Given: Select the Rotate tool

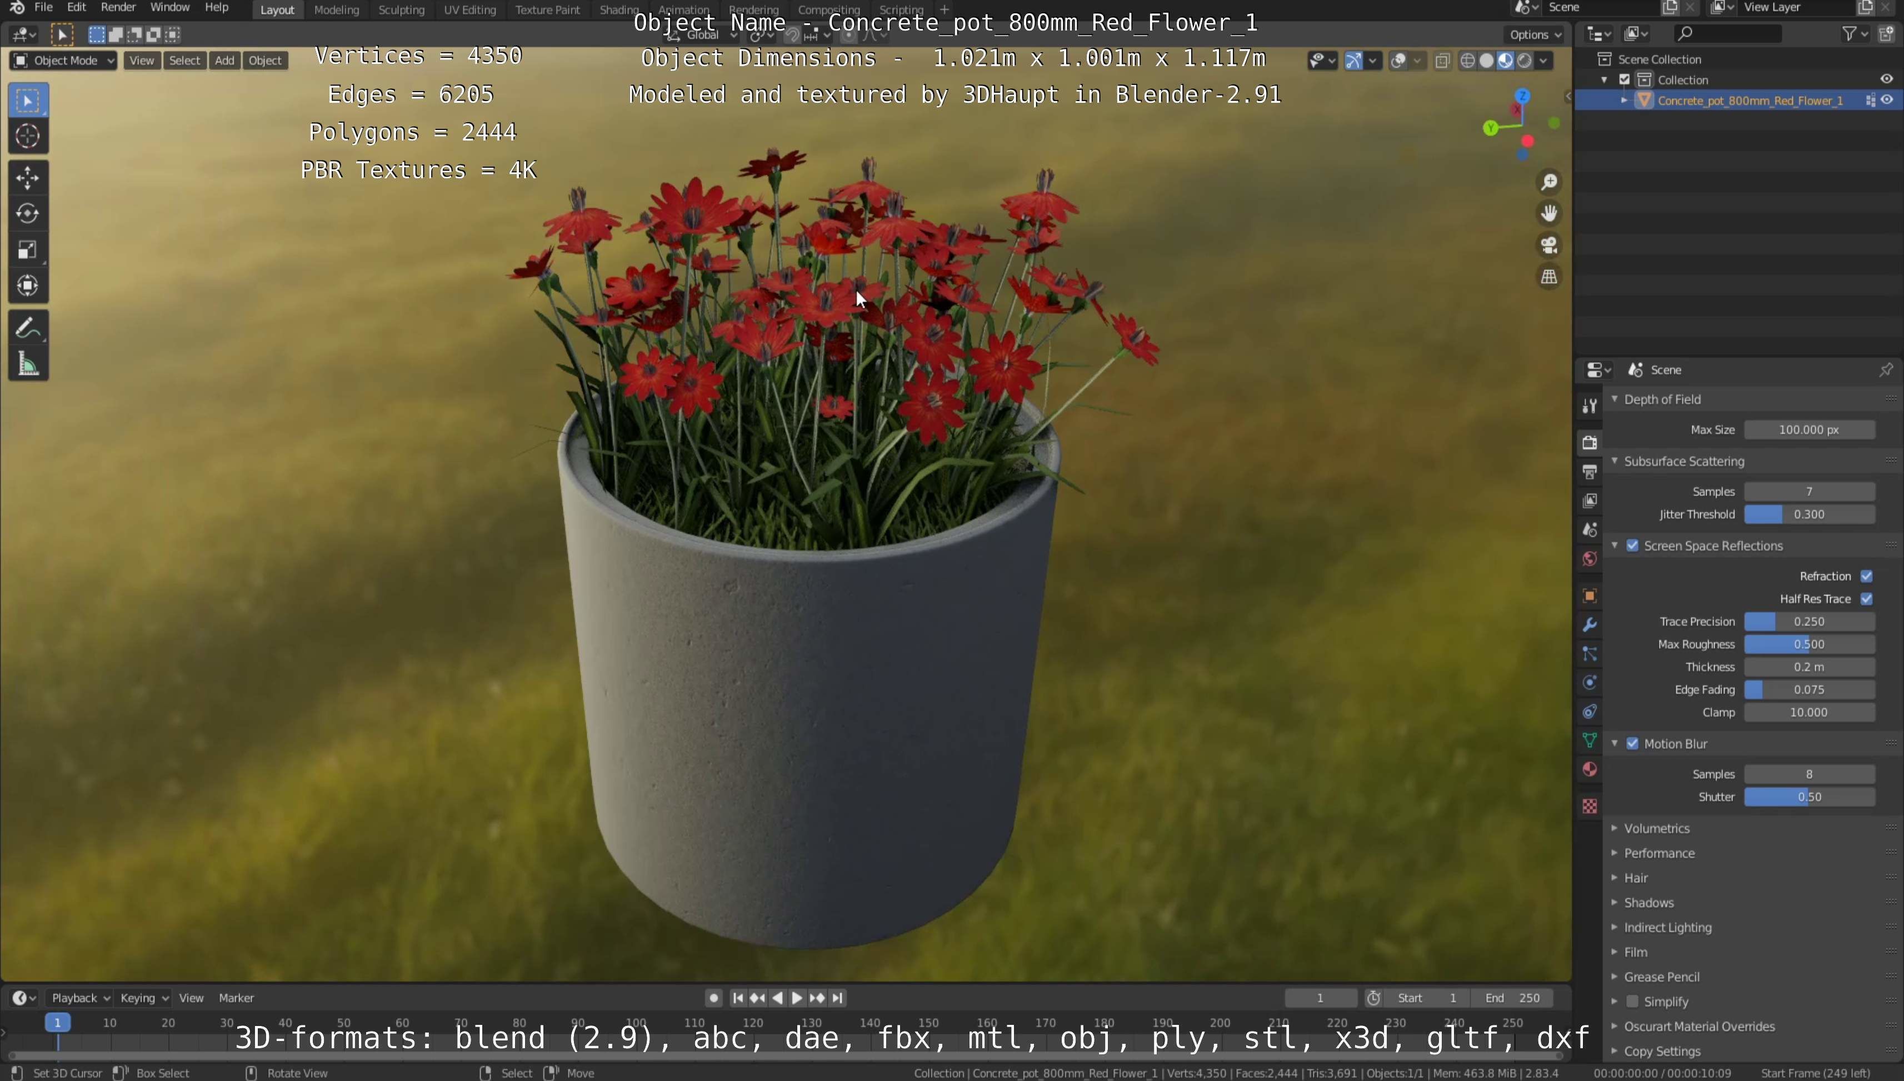Looking at the screenshot, I should (x=27, y=214).
